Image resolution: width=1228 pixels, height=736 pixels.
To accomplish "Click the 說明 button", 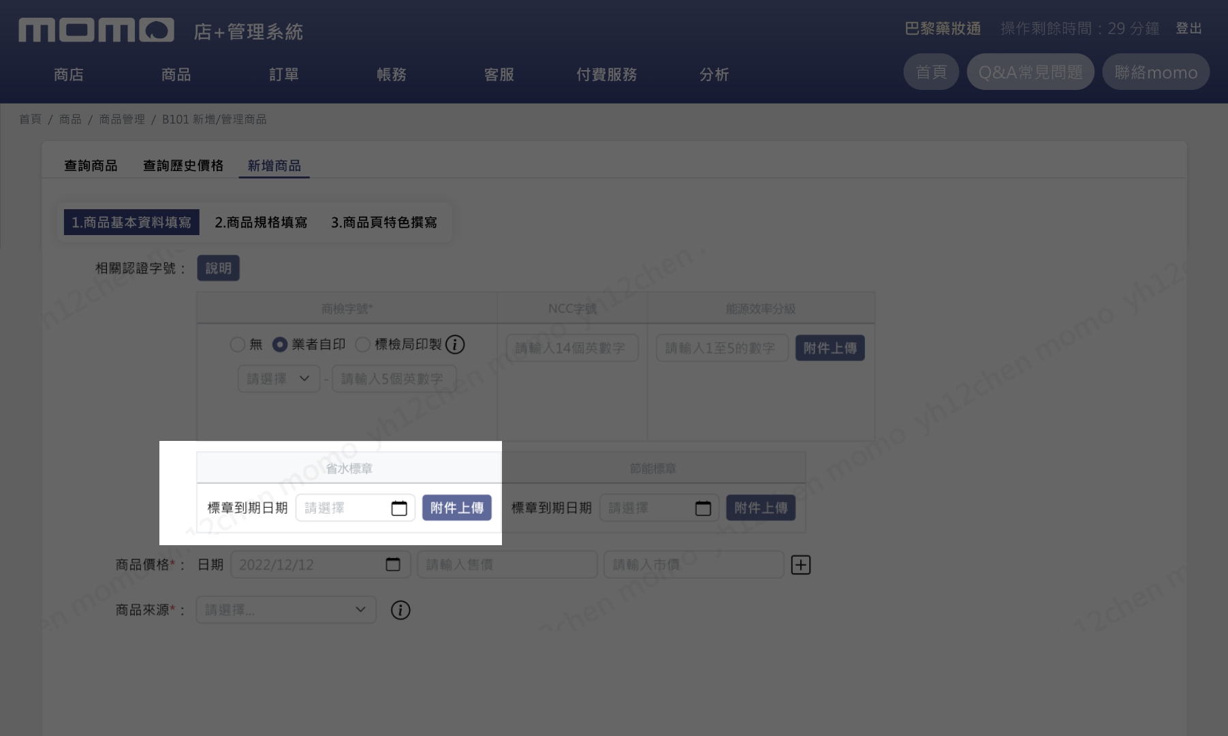I will coord(219,268).
